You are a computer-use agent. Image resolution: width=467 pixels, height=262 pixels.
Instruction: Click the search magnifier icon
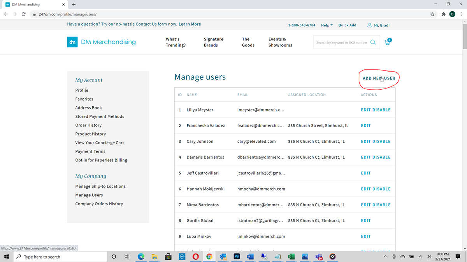(373, 42)
